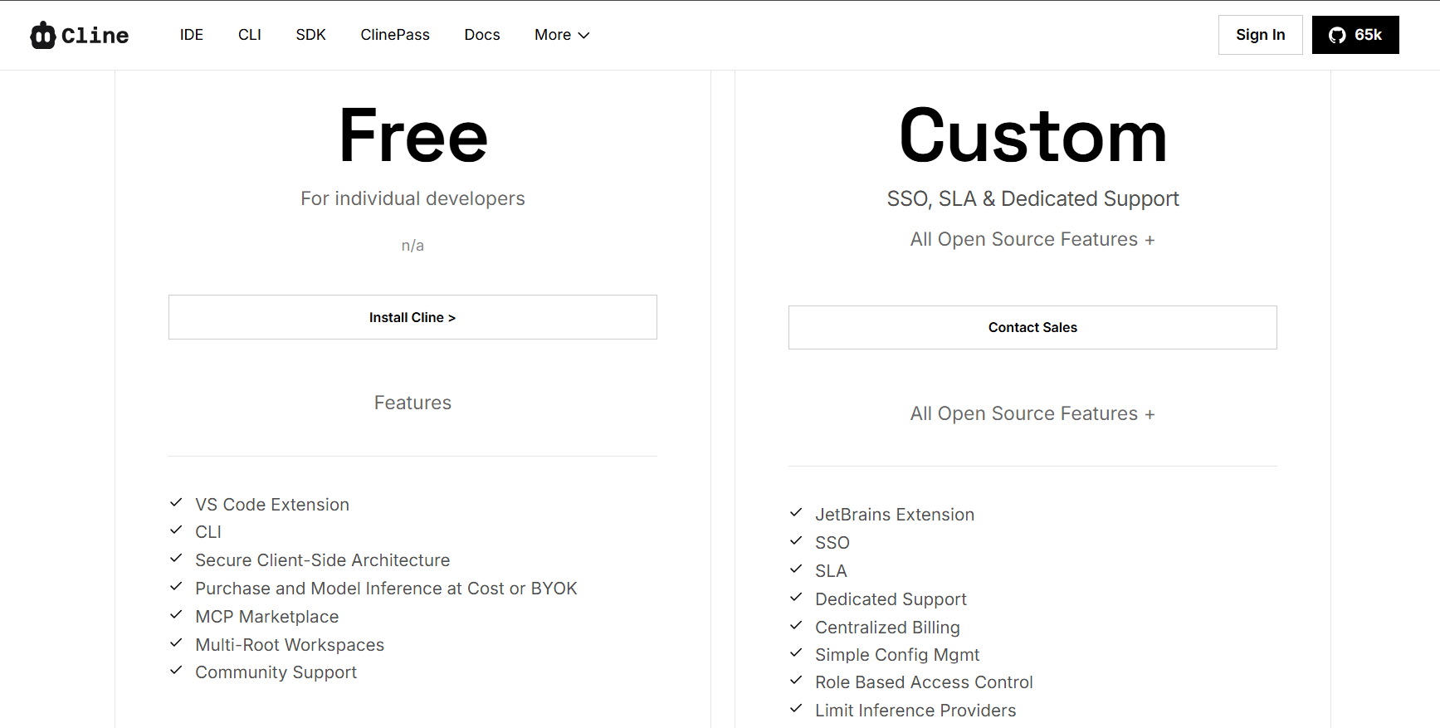Click the checkmark beside Community Support
This screenshot has width=1440, height=728.
tap(176, 670)
